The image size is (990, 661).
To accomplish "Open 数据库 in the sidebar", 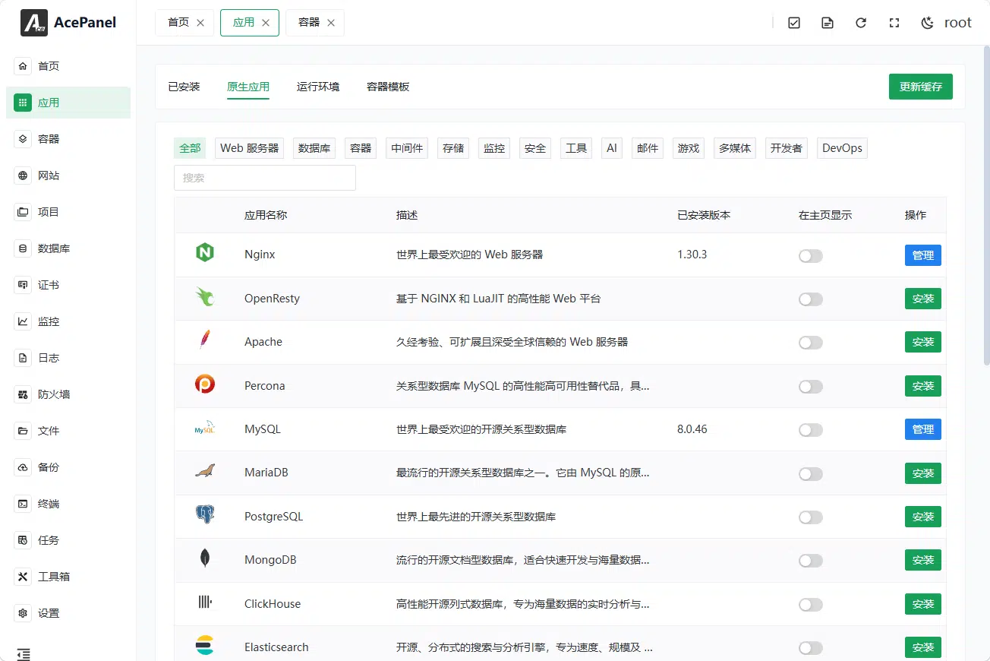I will (68, 248).
